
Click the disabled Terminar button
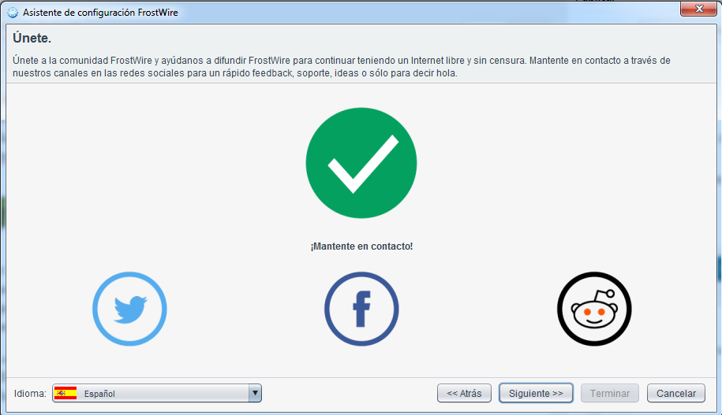pyautogui.click(x=610, y=394)
